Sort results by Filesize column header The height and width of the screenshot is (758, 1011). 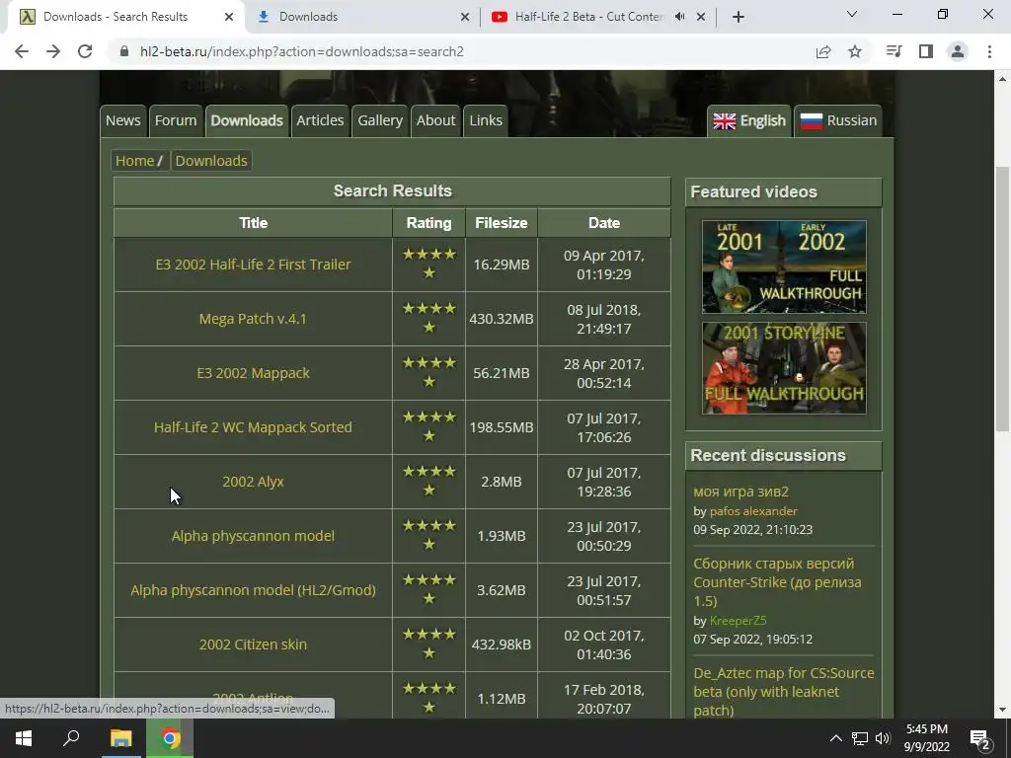pyautogui.click(x=501, y=223)
